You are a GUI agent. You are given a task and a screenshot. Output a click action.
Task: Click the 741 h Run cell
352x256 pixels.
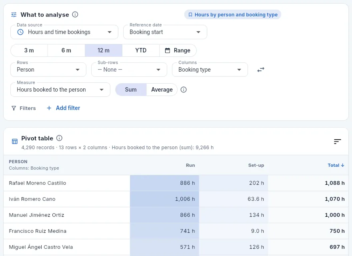164,231
